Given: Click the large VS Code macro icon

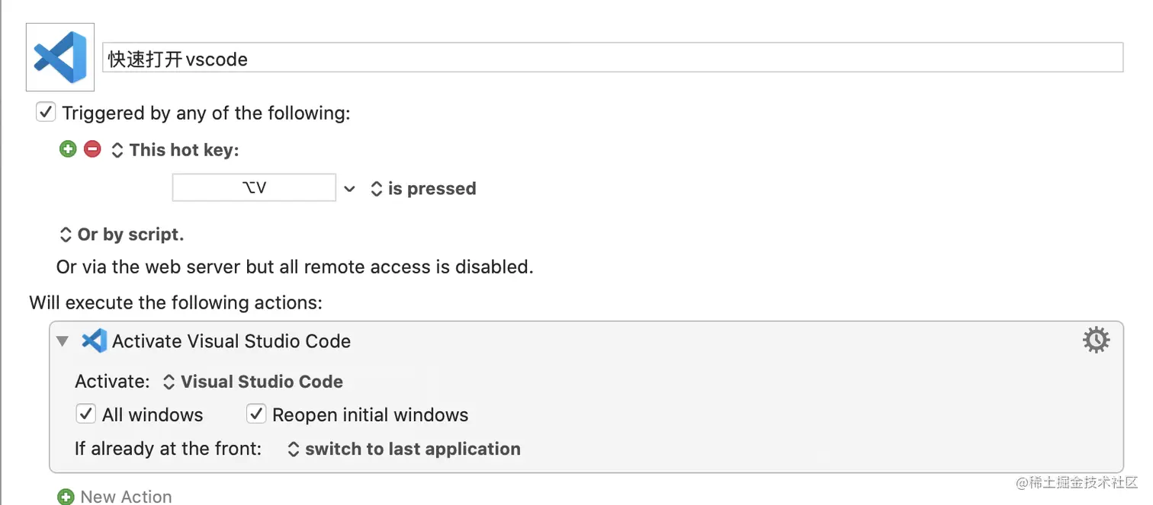Looking at the screenshot, I should tap(60, 57).
